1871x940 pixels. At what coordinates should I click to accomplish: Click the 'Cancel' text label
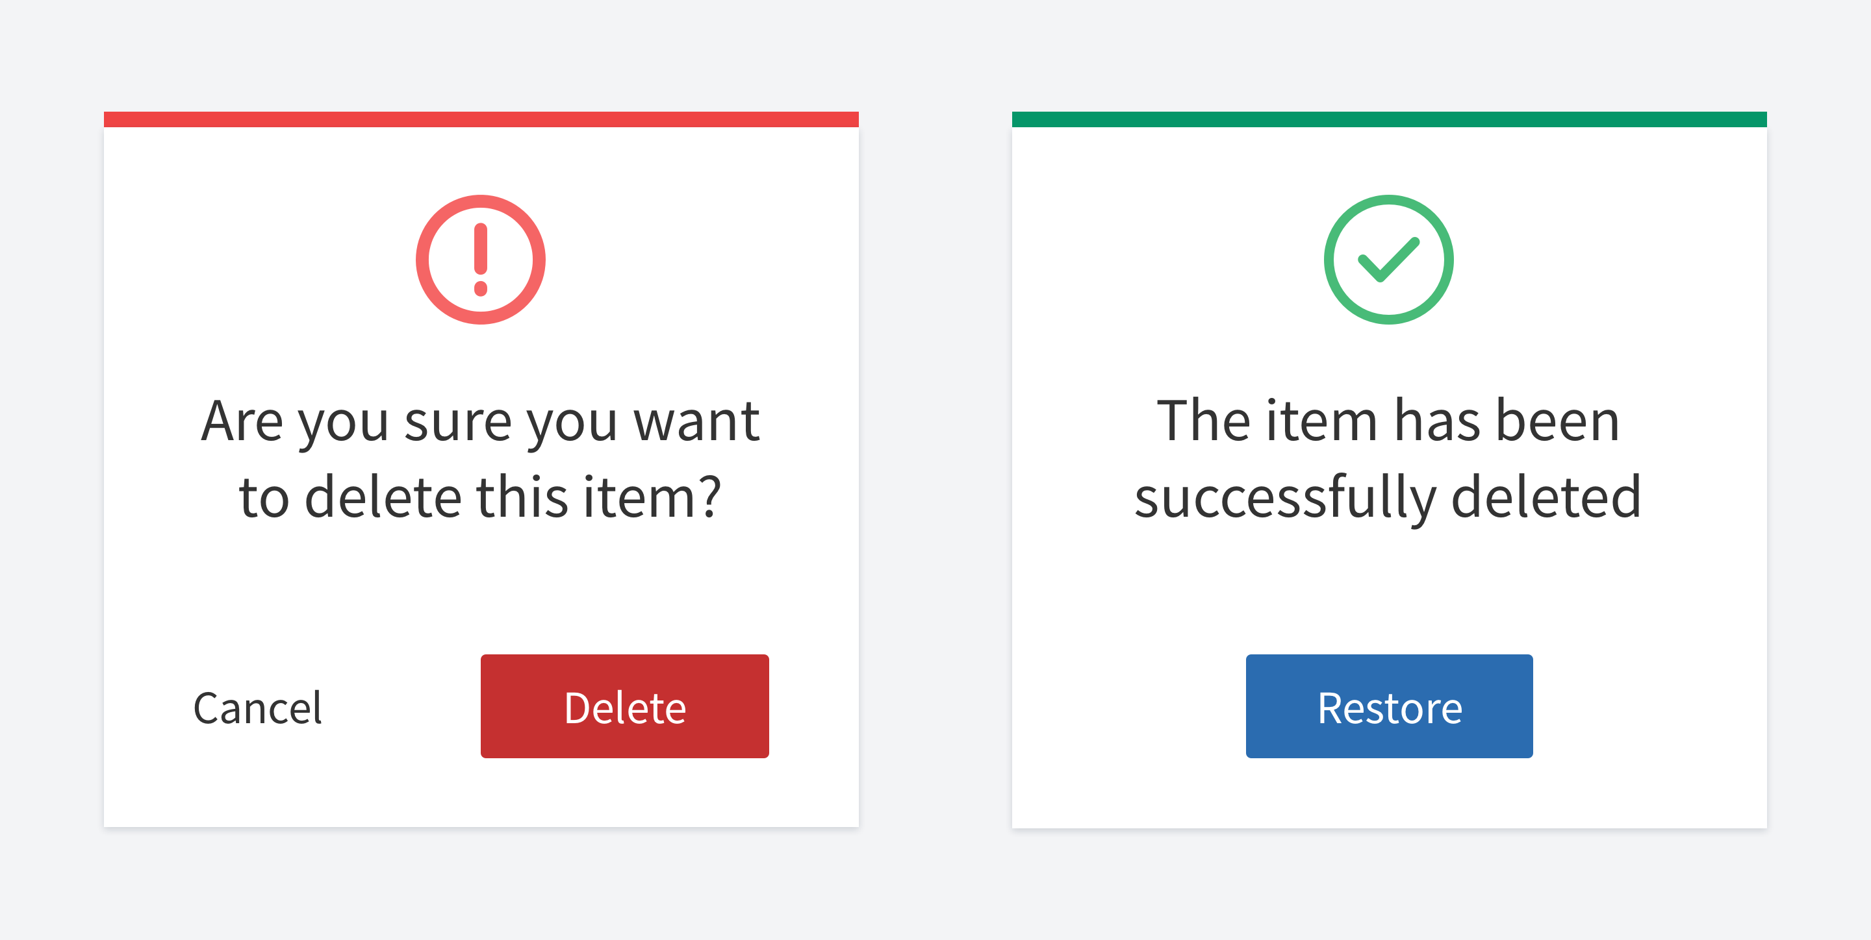tap(257, 708)
